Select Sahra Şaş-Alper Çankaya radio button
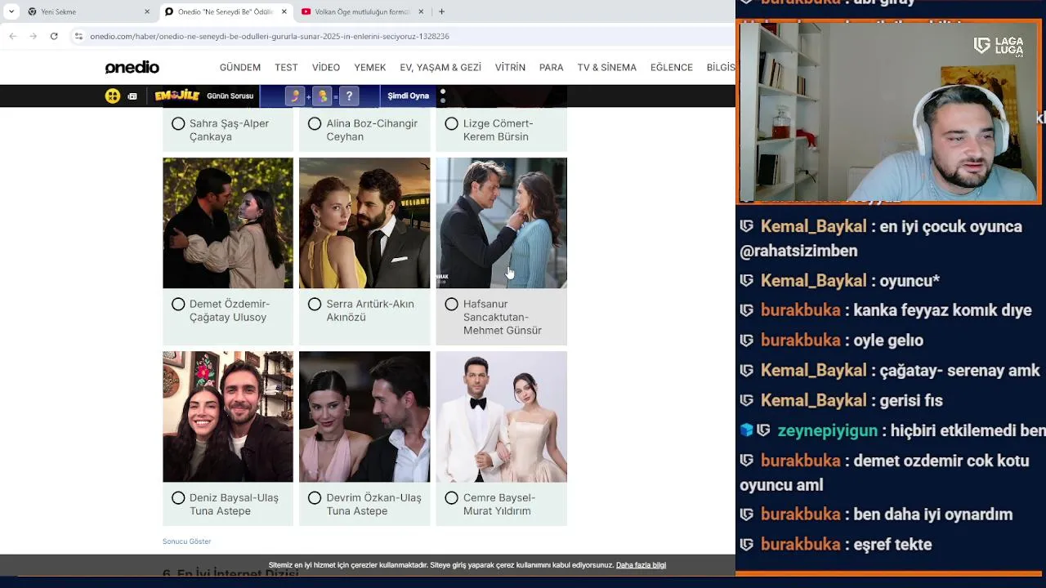The height and width of the screenshot is (588, 1046). [178, 124]
